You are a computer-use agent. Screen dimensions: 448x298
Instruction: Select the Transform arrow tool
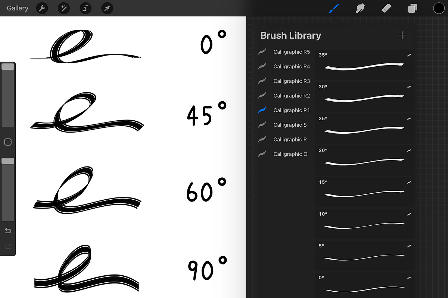pyautogui.click(x=107, y=8)
